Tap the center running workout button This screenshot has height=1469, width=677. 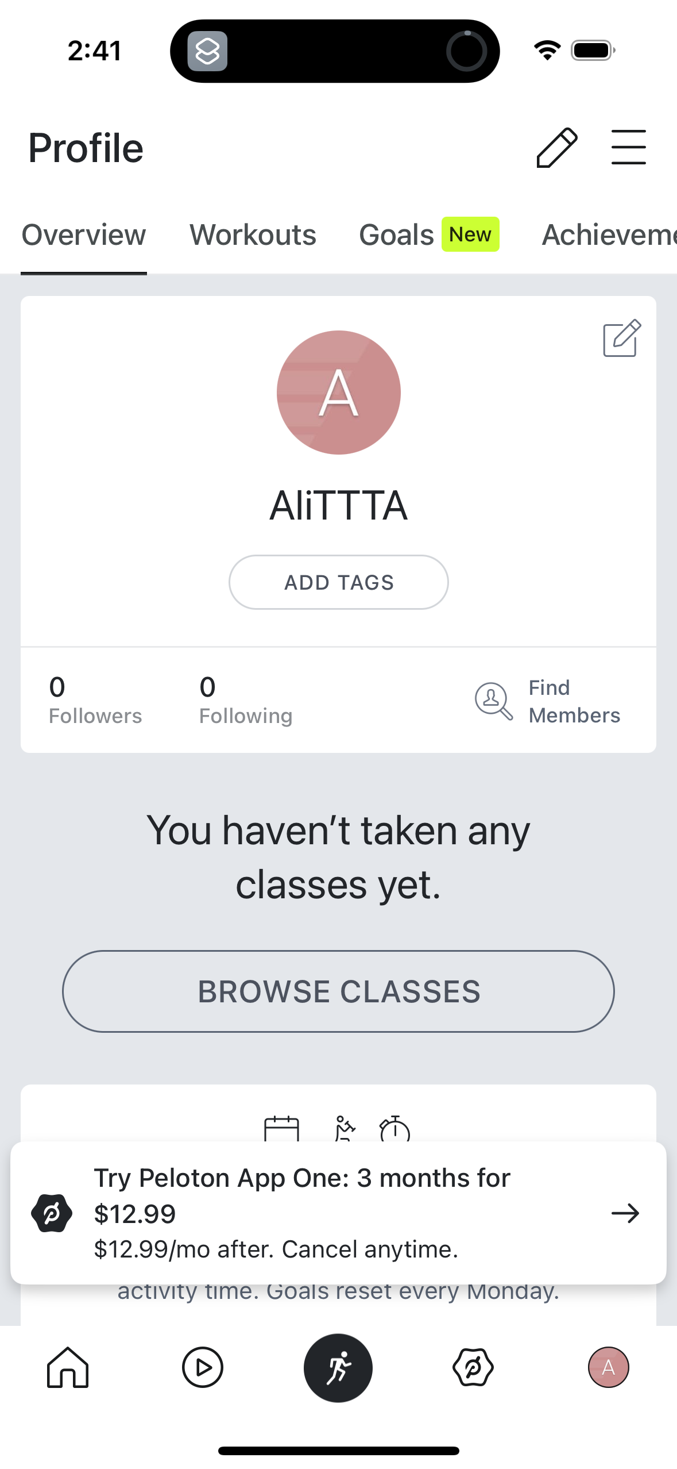click(x=338, y=1367)
